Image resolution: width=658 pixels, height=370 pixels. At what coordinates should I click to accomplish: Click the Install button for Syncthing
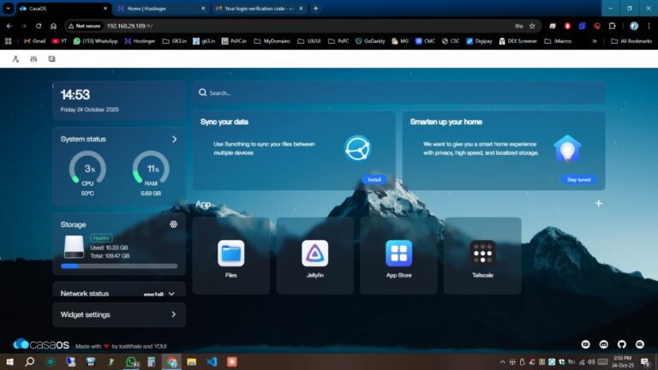click(374, 180)
